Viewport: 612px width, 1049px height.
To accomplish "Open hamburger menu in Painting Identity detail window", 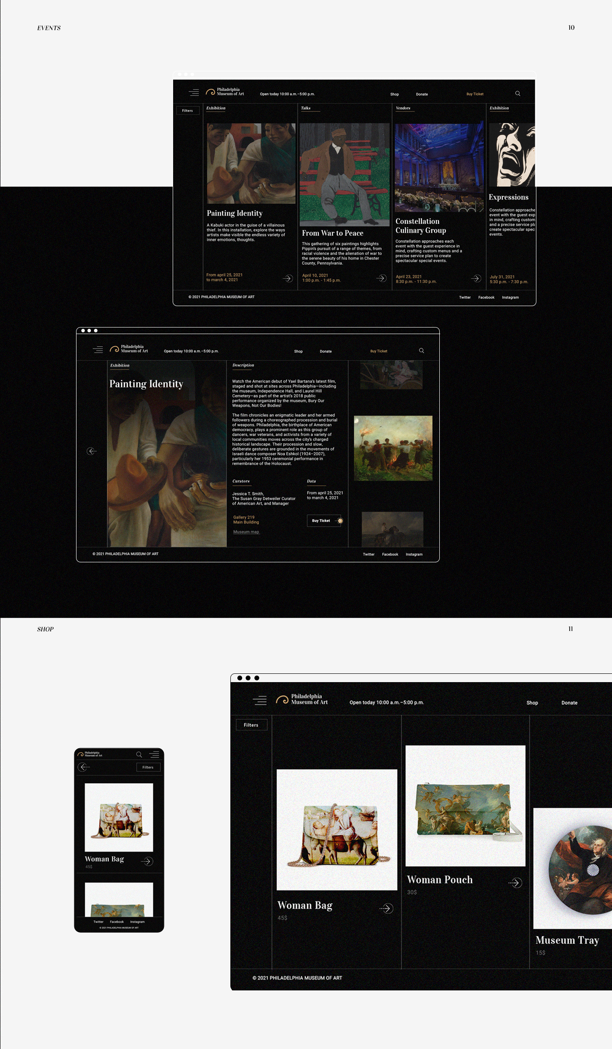I will coord(97,349).
